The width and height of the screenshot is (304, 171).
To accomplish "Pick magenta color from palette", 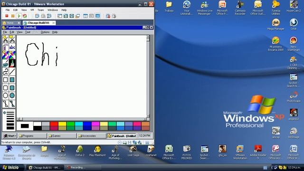I will (95, 124).
